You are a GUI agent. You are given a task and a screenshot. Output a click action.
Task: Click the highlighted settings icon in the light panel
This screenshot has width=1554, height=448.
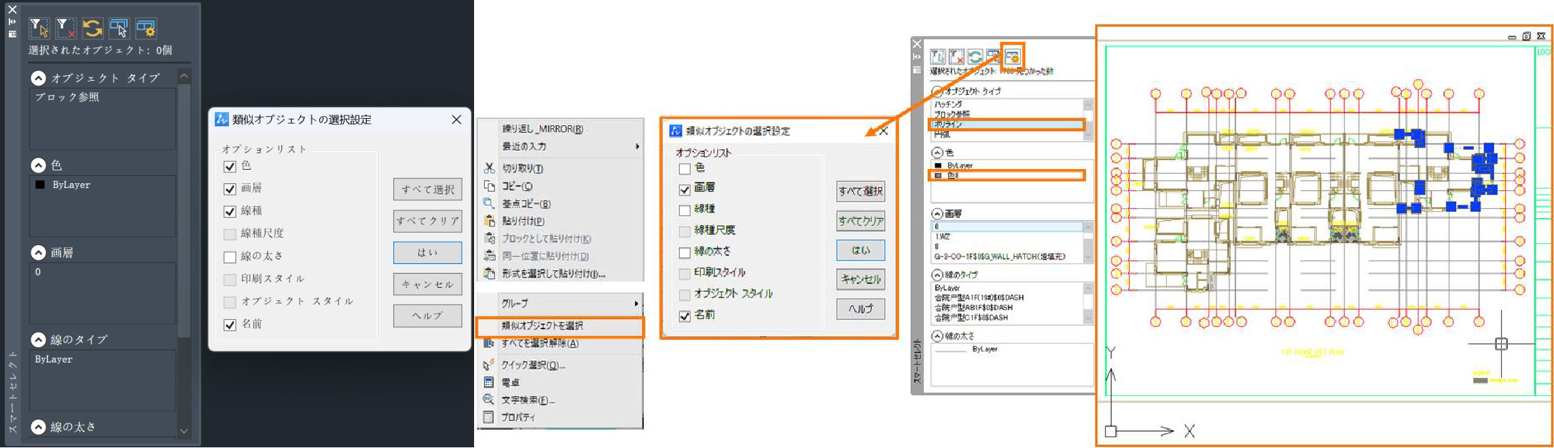point(1012,56)
